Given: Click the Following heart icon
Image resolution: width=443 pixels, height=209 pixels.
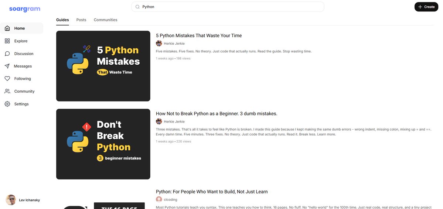Looking at the screenshot, I should coord(7,79).
